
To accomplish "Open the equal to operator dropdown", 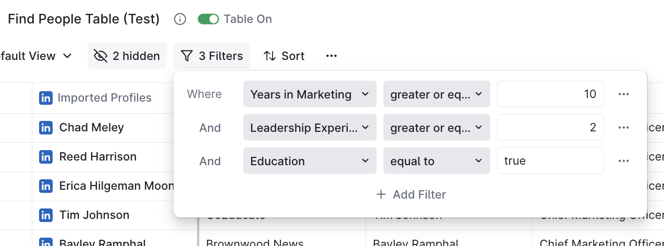I will pyautogui.click(x=437, y=161).
